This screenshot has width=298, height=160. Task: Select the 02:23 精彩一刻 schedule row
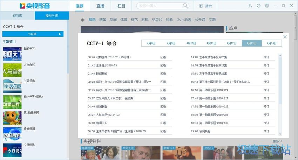tap(129, 82)
